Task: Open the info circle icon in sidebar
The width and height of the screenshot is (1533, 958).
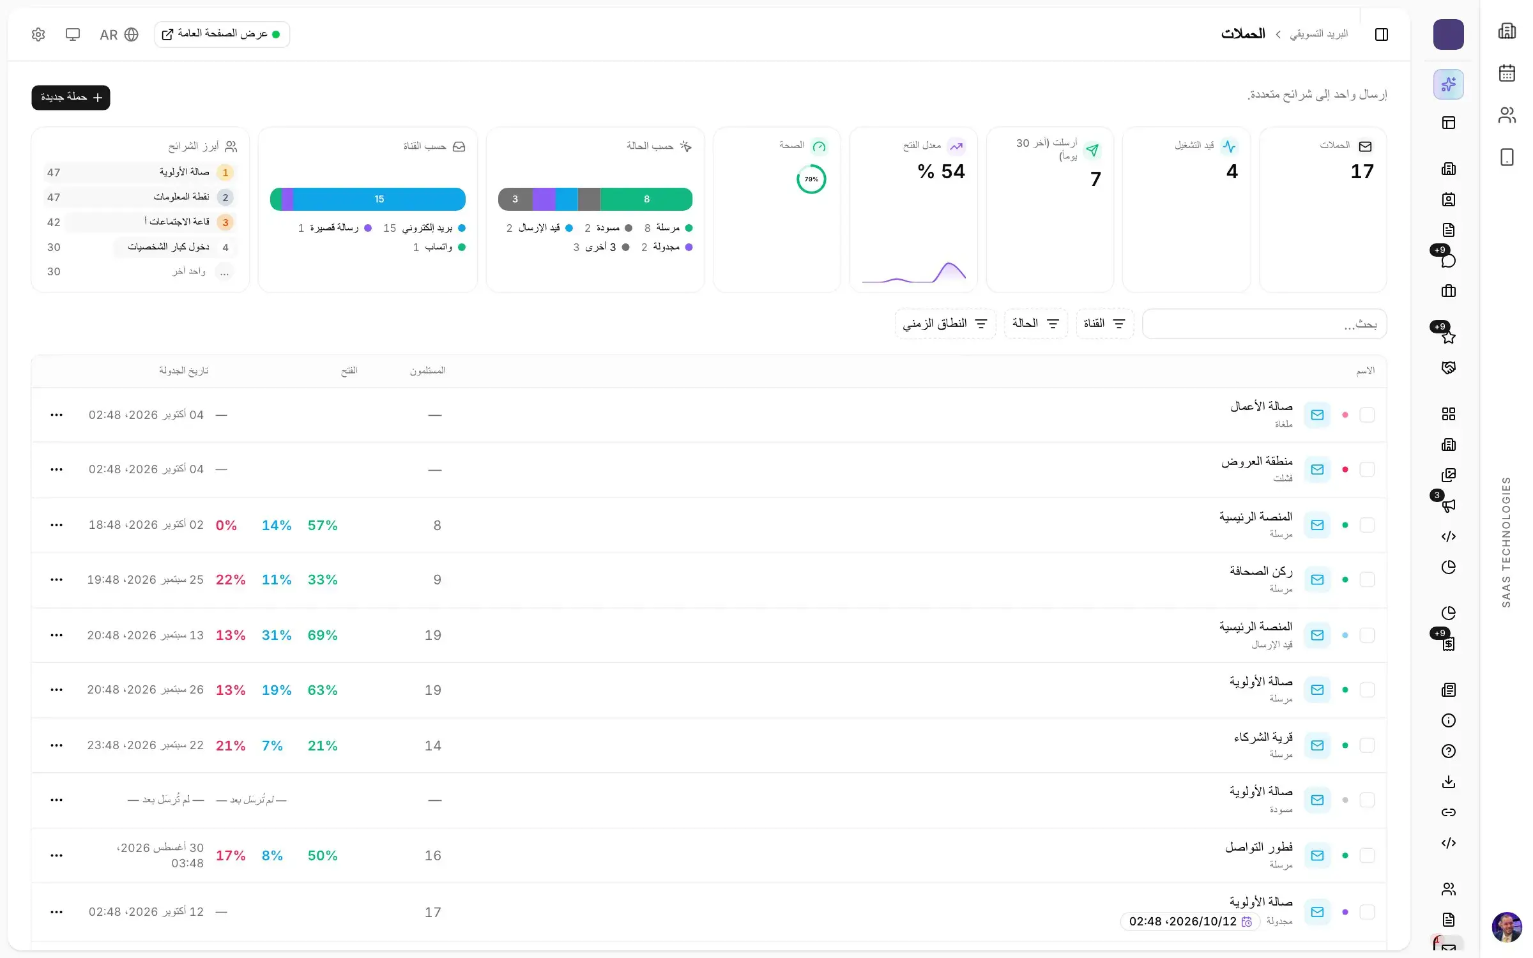Action: click(x=1448, y=720)
